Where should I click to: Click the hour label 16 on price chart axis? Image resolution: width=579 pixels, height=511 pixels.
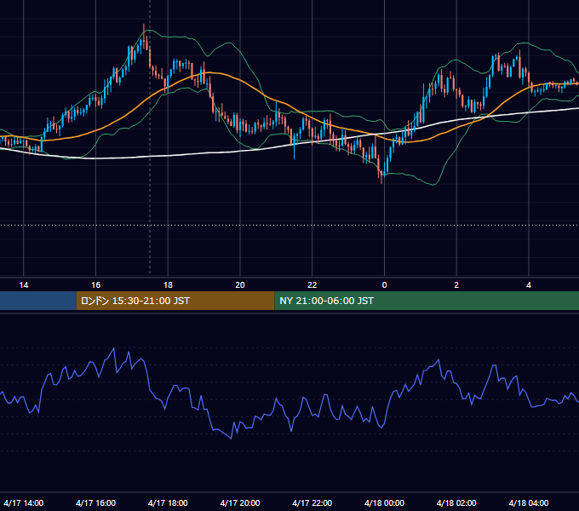tap(95, 285)
